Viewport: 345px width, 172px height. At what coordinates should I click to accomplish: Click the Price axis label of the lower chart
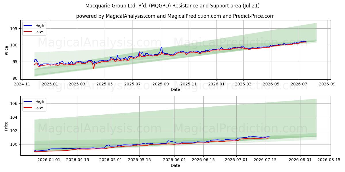click(6, 126)
